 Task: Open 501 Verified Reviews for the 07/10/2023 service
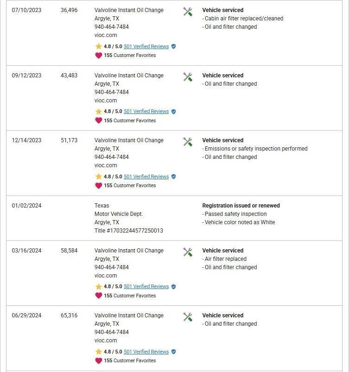[146, 46]
